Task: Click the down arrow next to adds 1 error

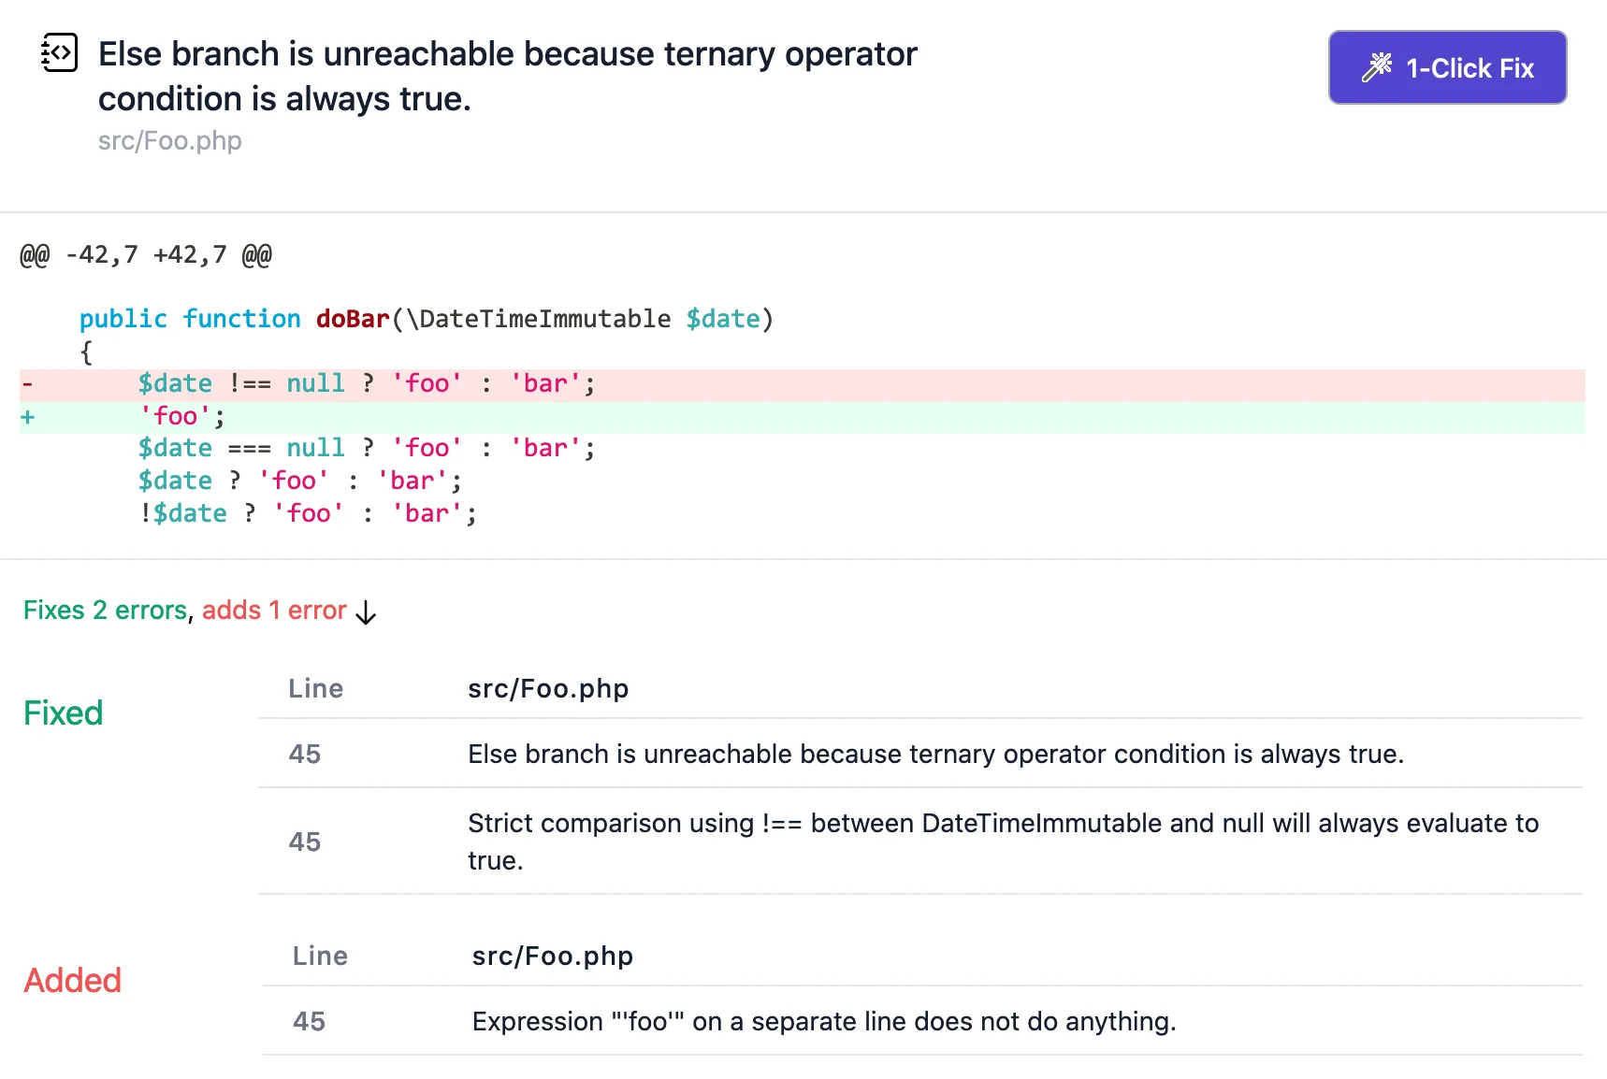Action: pos(366,614)
